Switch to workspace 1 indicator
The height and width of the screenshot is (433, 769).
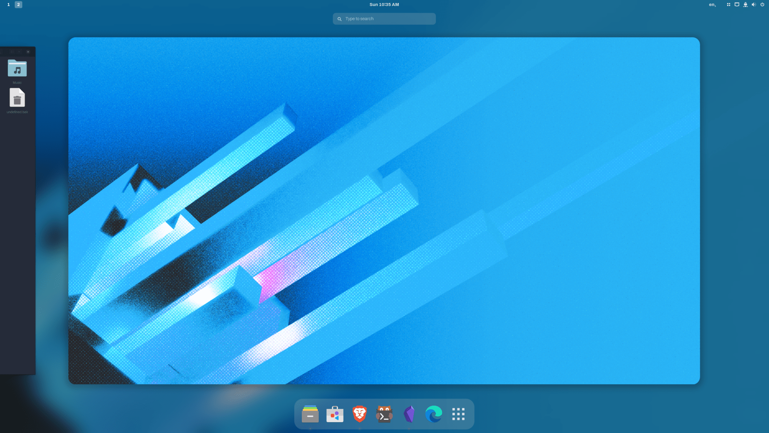coord(8,5)
